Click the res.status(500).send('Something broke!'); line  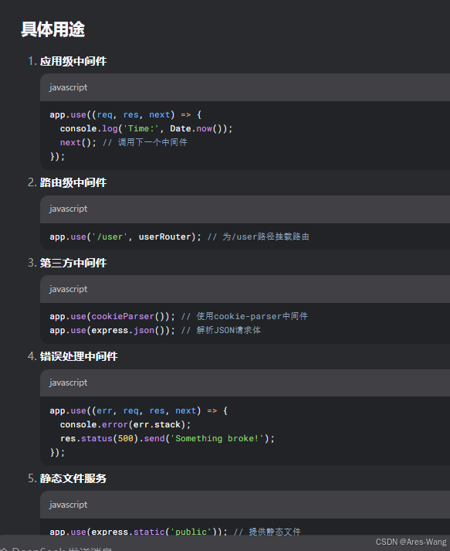click(167, 439)
